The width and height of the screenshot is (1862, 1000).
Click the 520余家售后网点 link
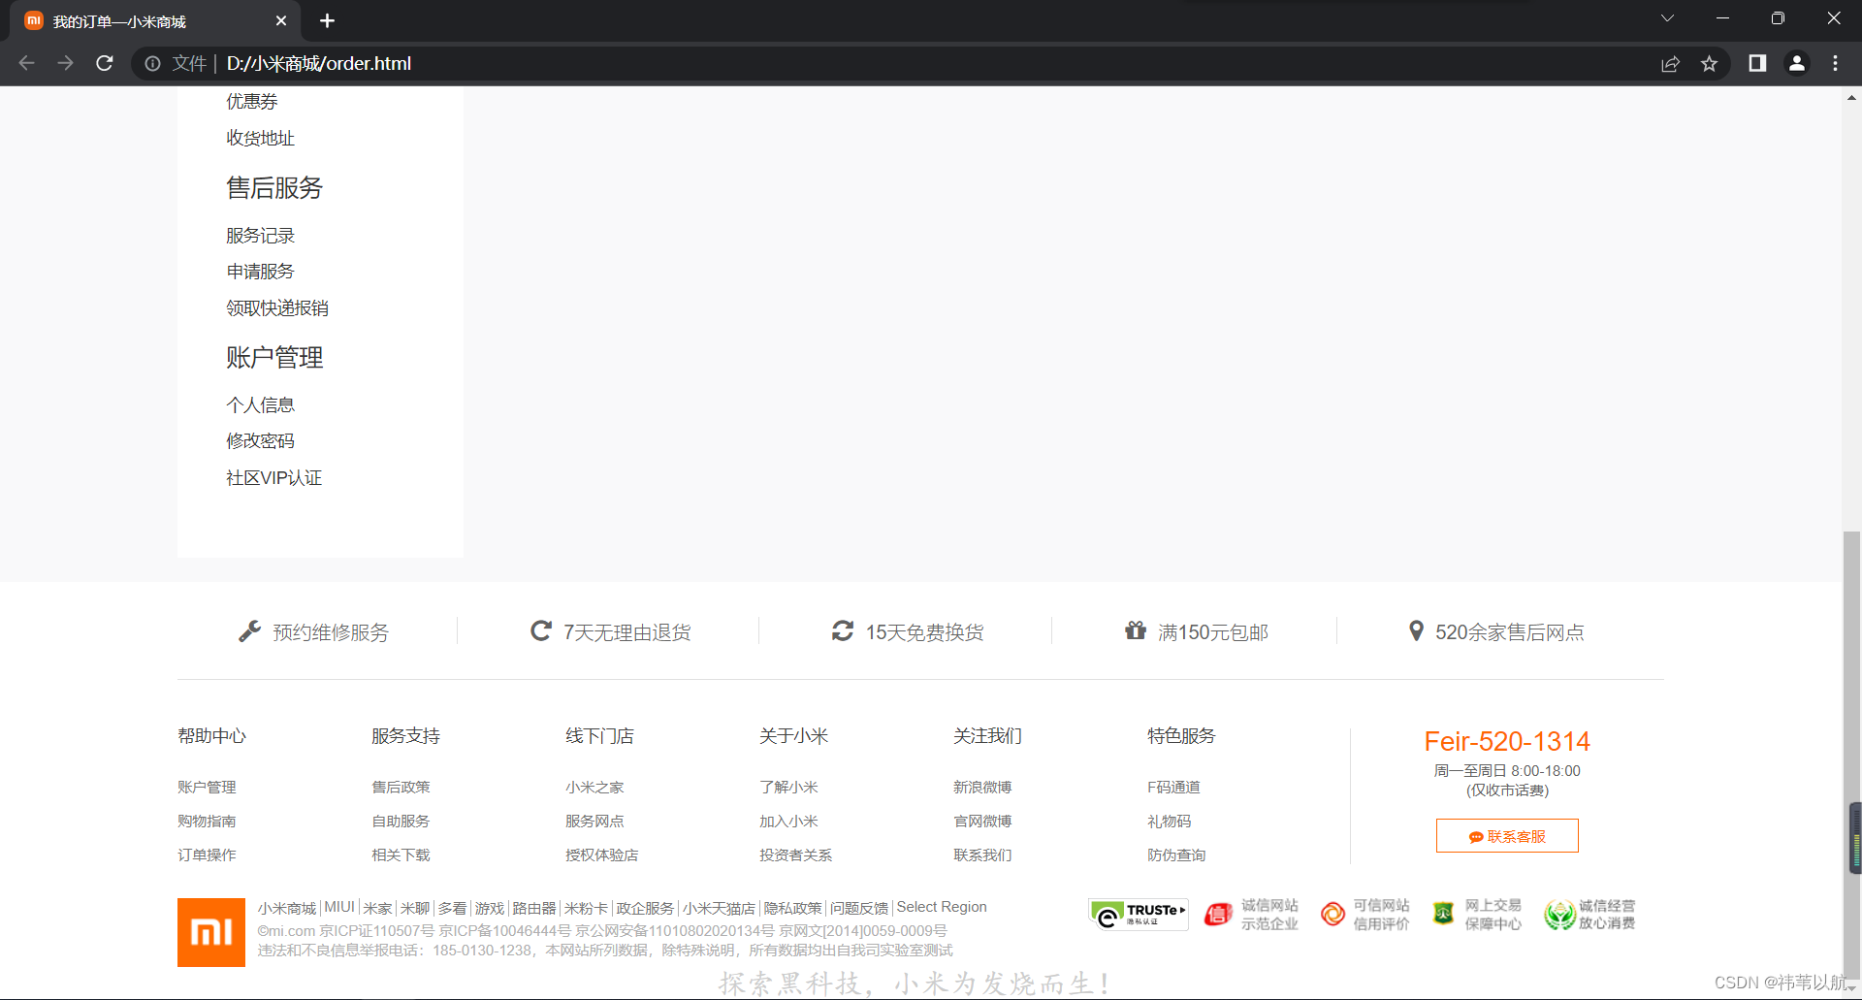tap(1509, 632)
